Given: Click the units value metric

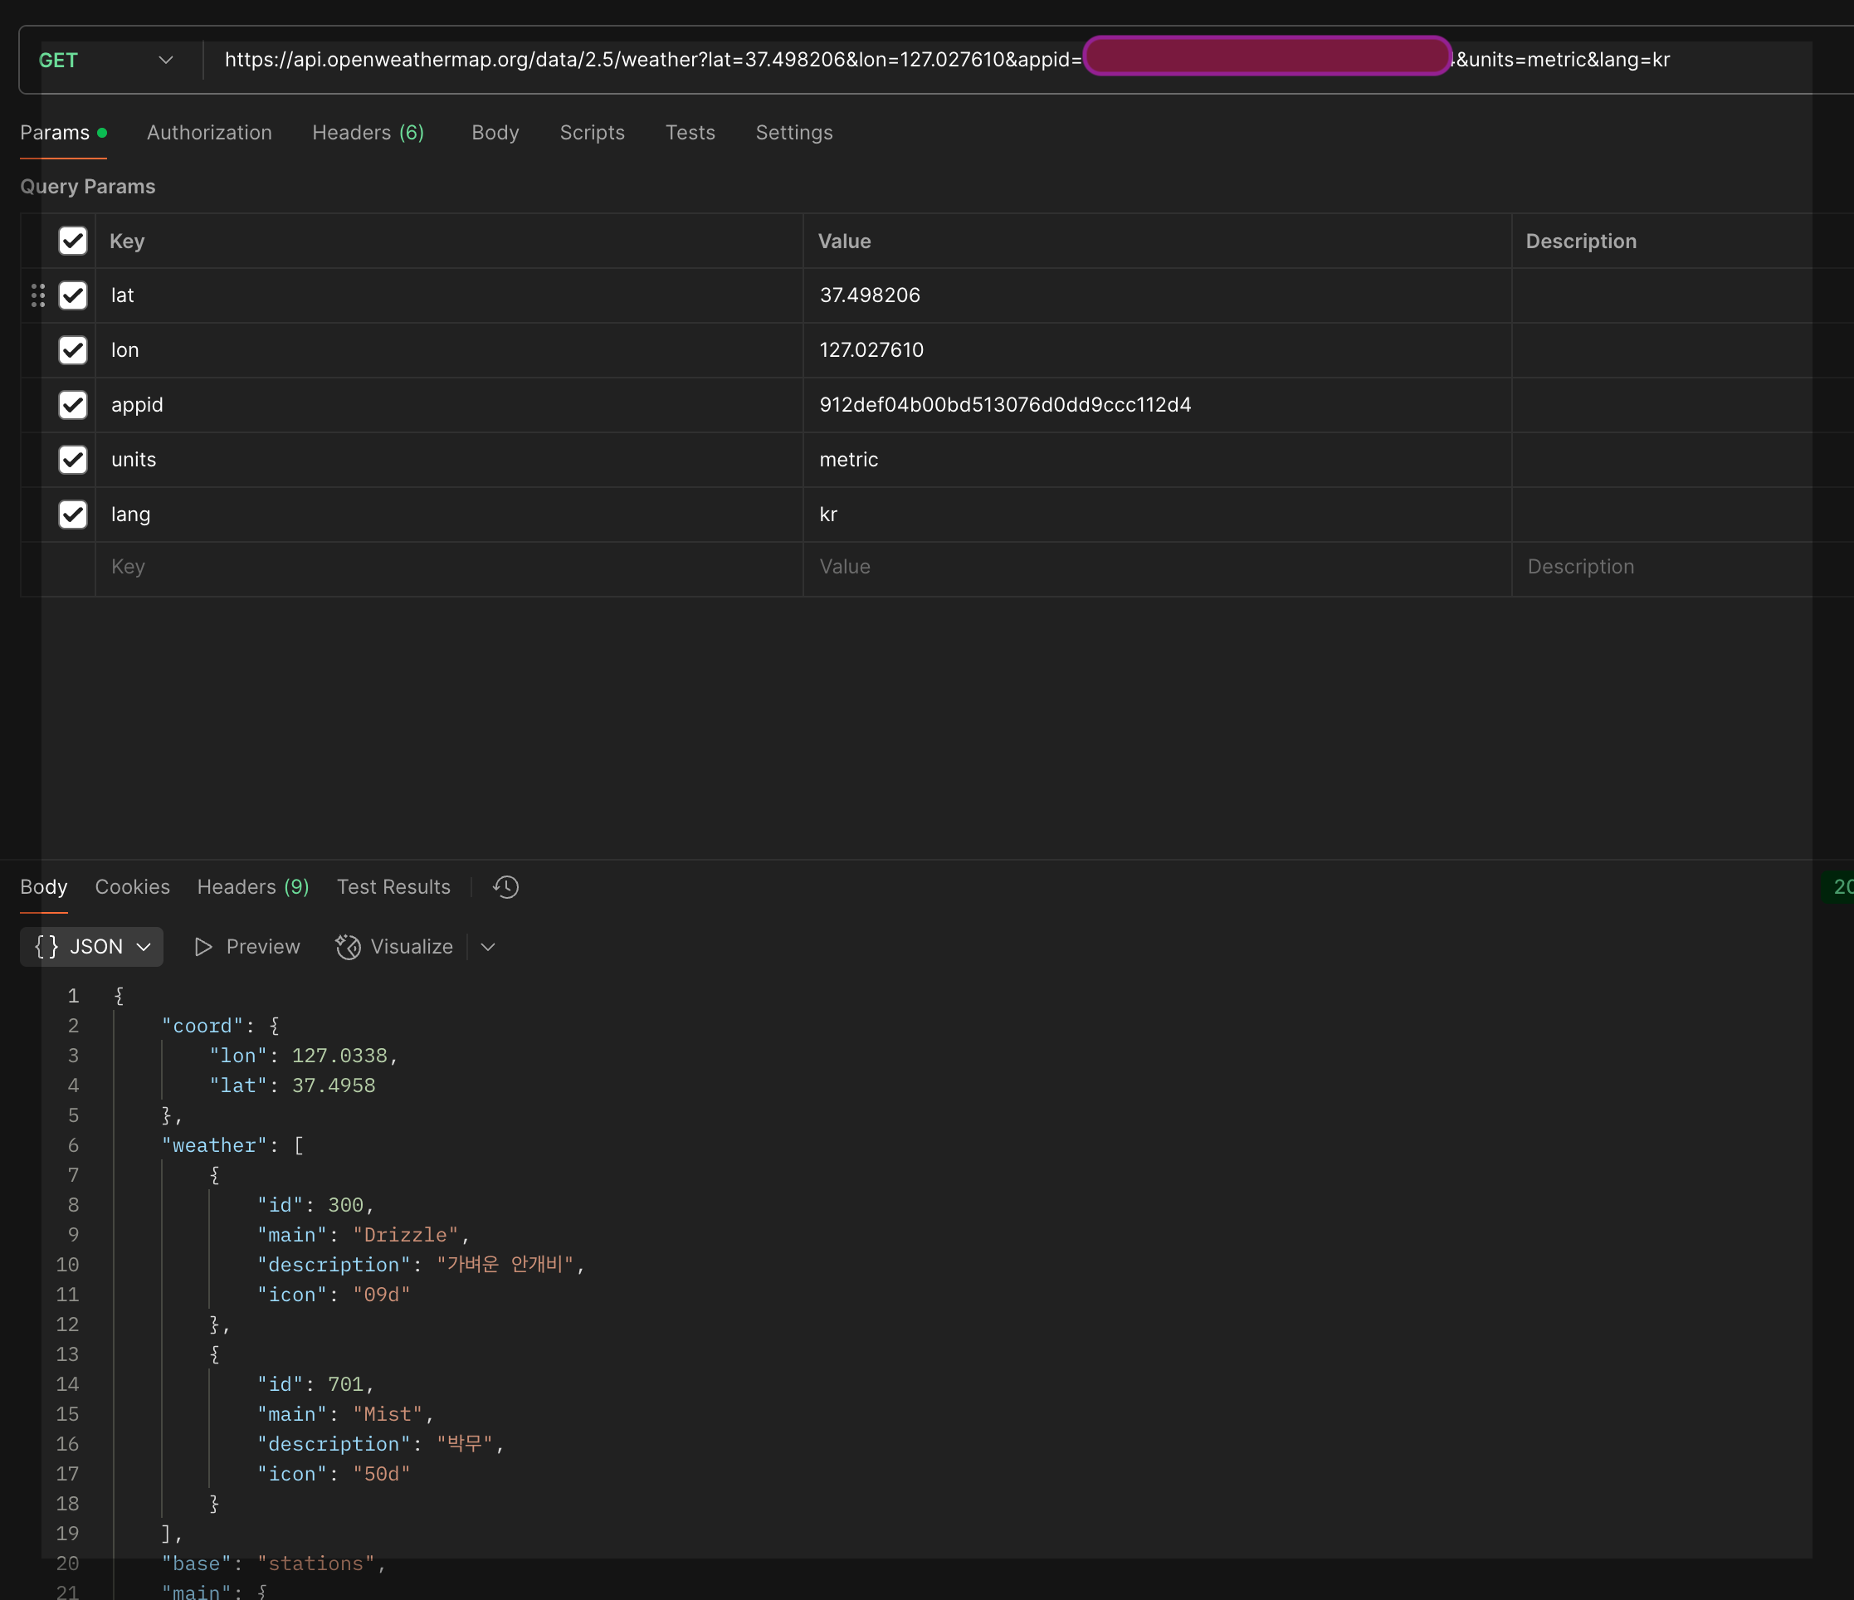Looking at the screenshot, I should click(1157, 459).
